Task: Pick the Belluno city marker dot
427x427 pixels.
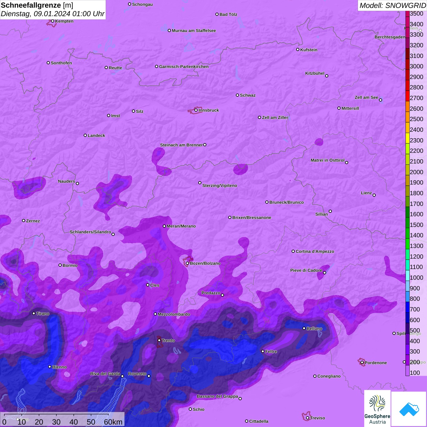Action: (304, 328)
